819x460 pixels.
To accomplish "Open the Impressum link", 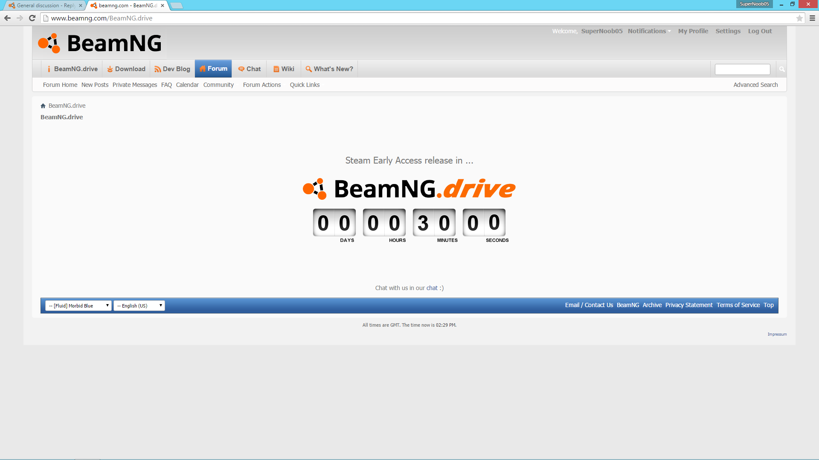I will (x=777, y=334).
